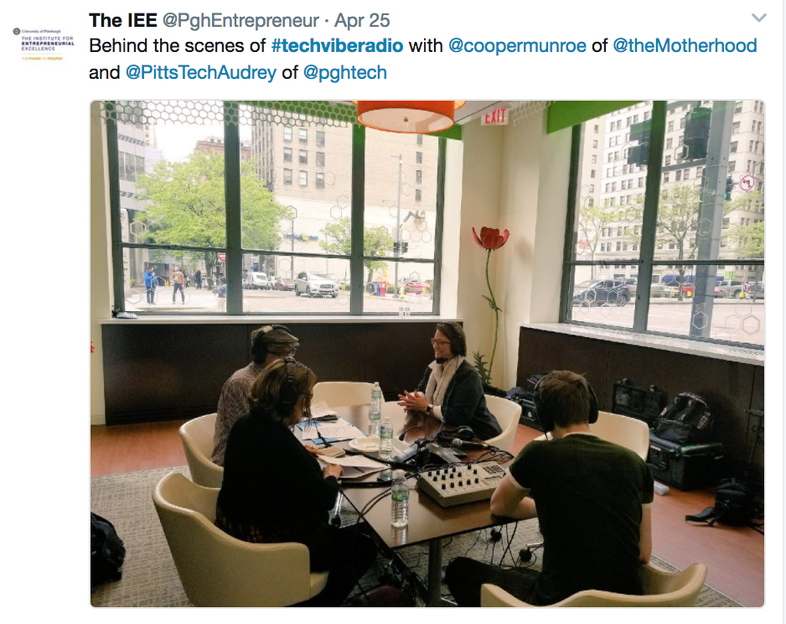Visit the @coopermunroe mention
Screen dimensions: 786x624
517,45
